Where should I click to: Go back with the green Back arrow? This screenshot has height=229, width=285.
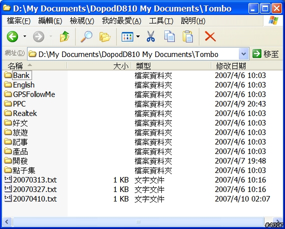pos(13,36)
